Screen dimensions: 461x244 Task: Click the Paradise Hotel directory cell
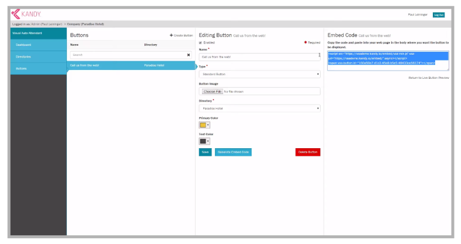pos(154,65)
